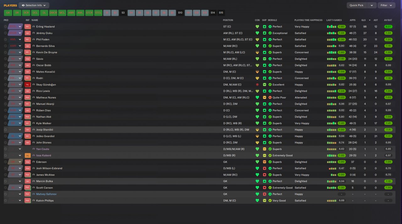Toggle the picked checkmark for Bernardo Silva
The image size is (402, 224).
click(x=5, y=46)
